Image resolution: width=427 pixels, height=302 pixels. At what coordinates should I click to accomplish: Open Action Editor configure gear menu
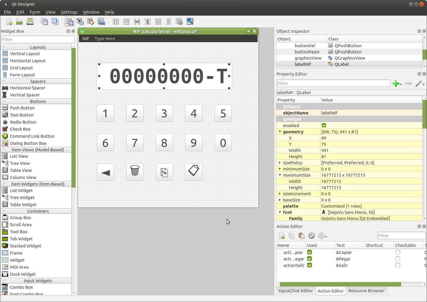point(322,236)
